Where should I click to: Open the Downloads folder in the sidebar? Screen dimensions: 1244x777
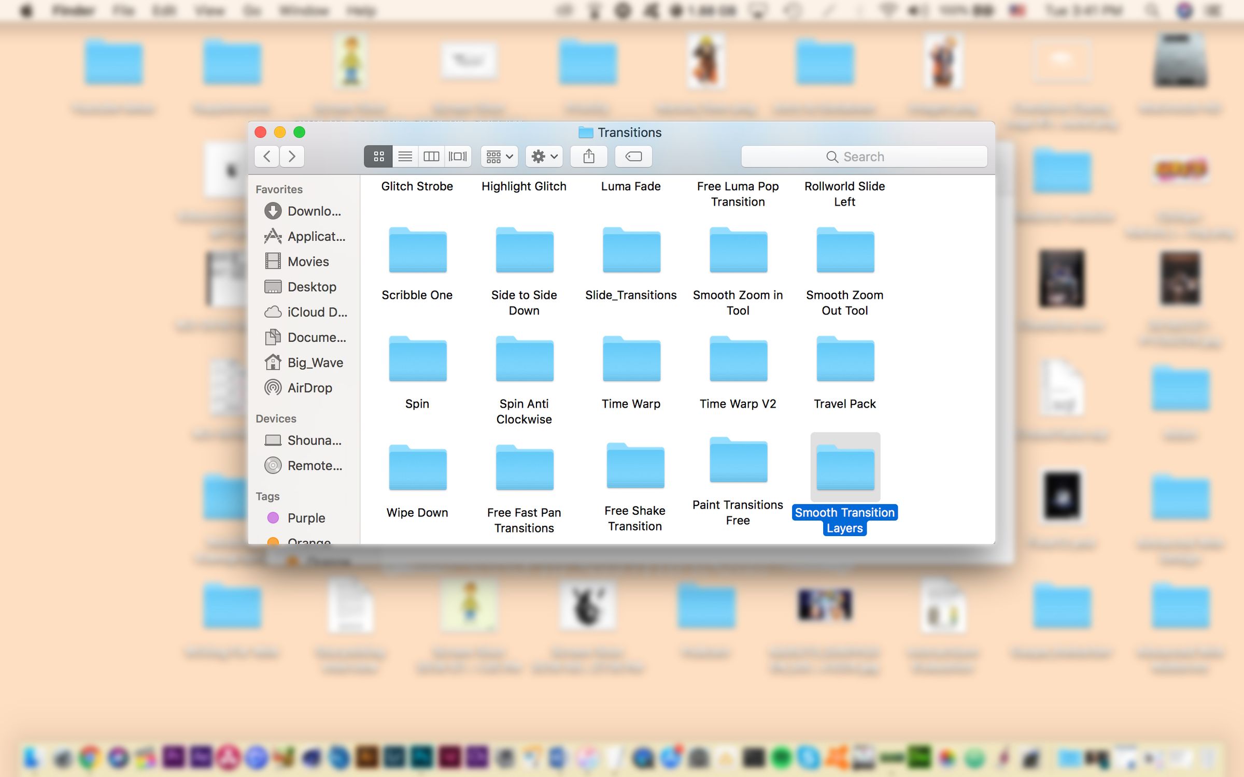pyautogui.click(x=311, y=211)
